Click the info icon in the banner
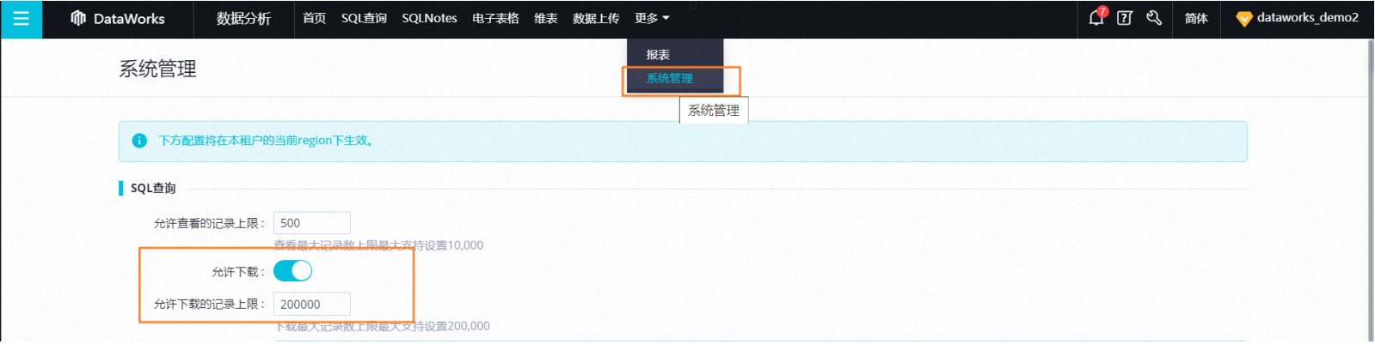The height and width of the screenshot is (344, 1375). click(x=139, y=141)
